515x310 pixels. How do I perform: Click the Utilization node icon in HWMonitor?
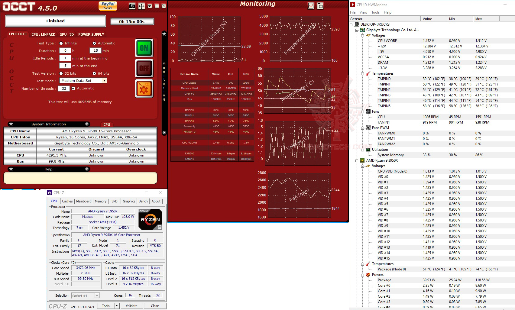tap(368, 150)
